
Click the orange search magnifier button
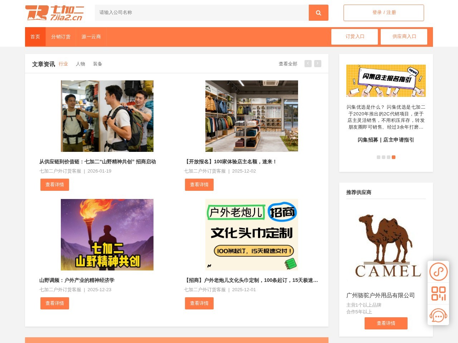318,13
